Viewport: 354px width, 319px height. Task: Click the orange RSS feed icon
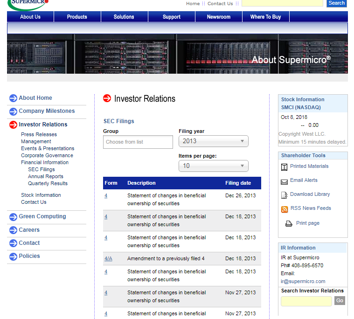pos(285,209)
